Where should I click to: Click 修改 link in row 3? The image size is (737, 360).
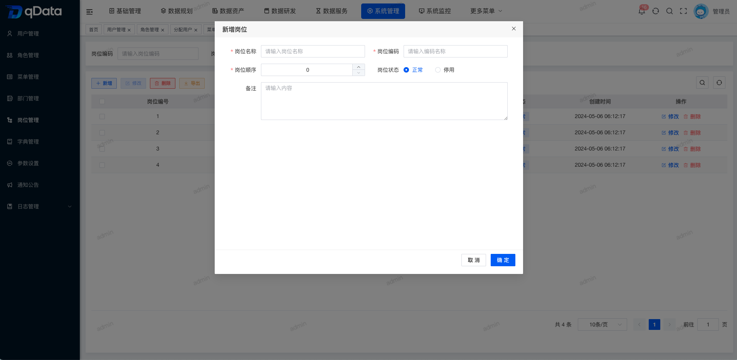[670, 149]
